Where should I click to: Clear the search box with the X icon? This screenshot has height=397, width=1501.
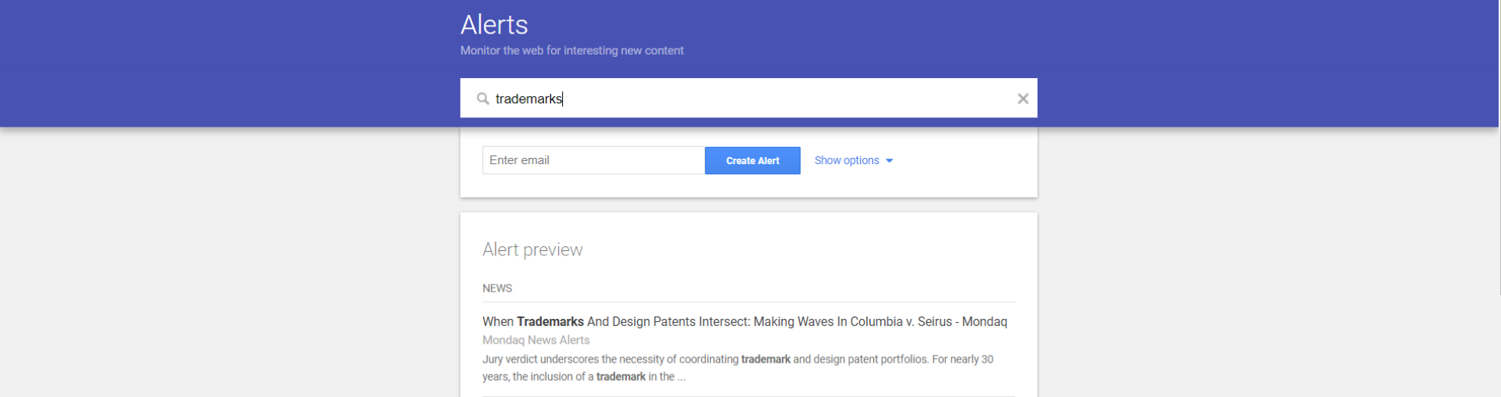(x=1023, y=98)
